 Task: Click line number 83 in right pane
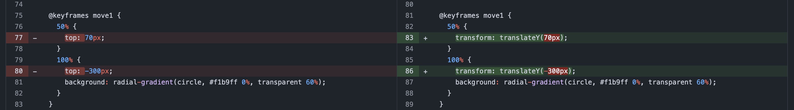(x=409, y=37)
